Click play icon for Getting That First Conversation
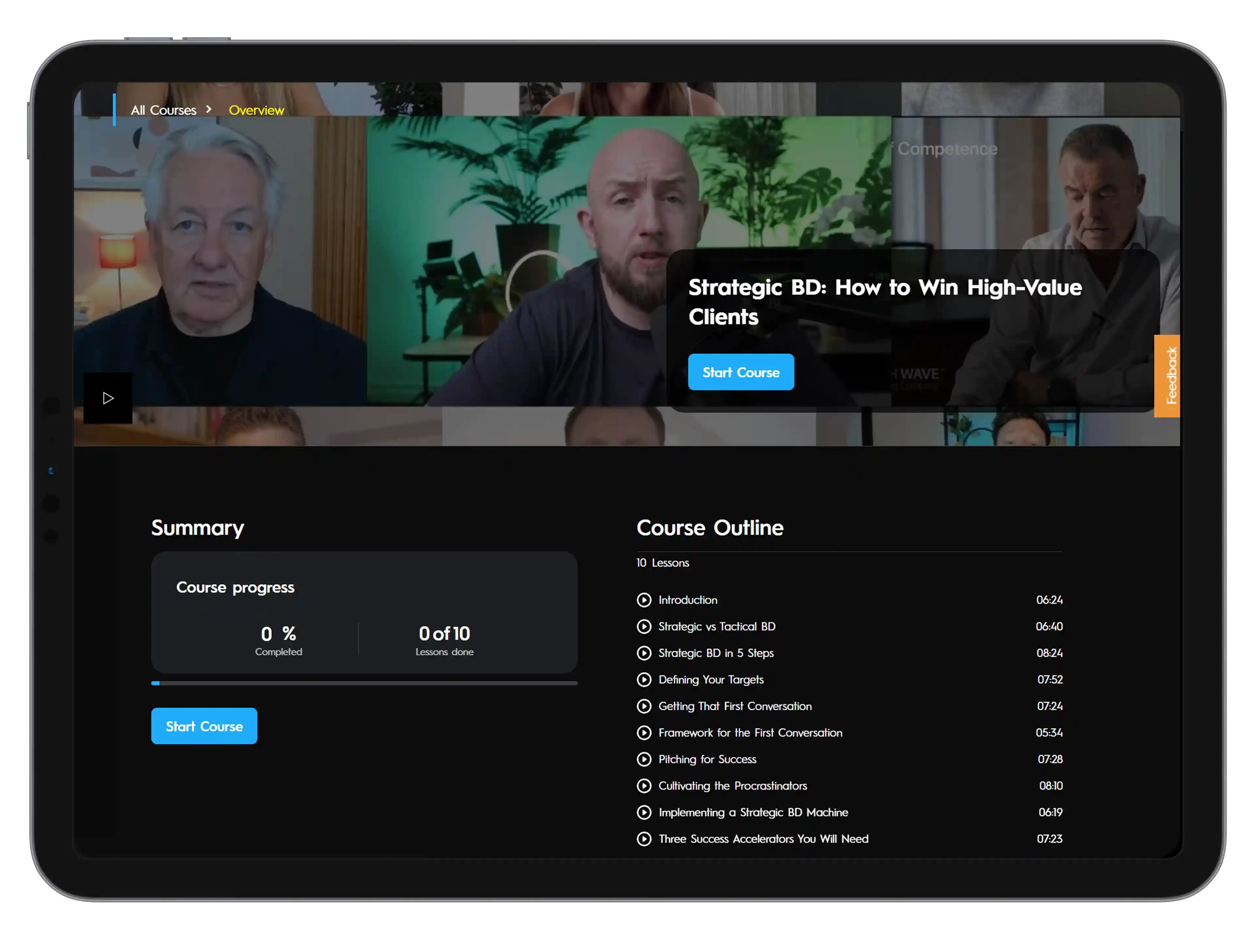 coord(644,706)
